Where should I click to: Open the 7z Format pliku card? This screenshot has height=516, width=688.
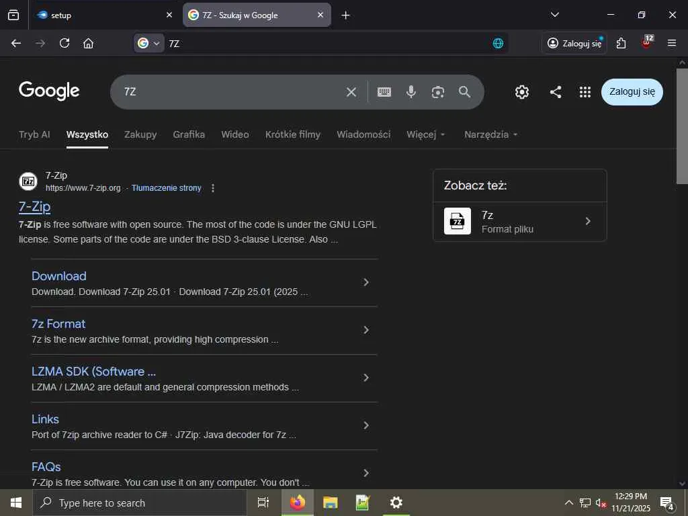click(x=519, y=222)
